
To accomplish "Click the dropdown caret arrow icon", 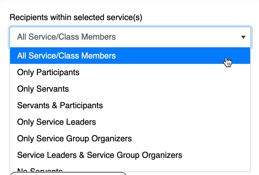I will 243,37.
